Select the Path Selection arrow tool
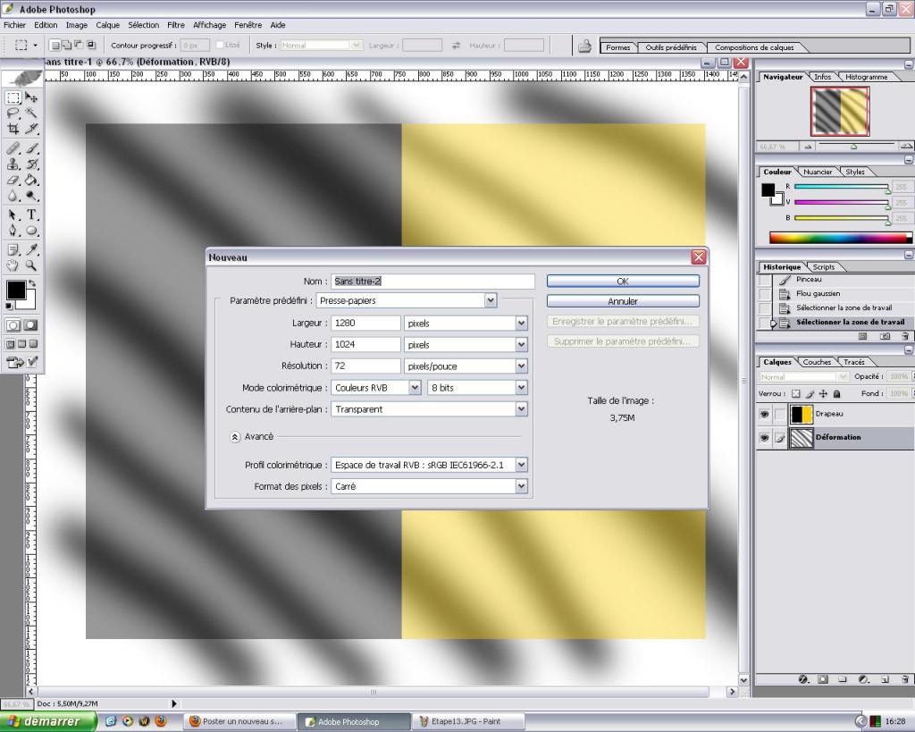The image size is (915, 732). click(x=13, y=215)
